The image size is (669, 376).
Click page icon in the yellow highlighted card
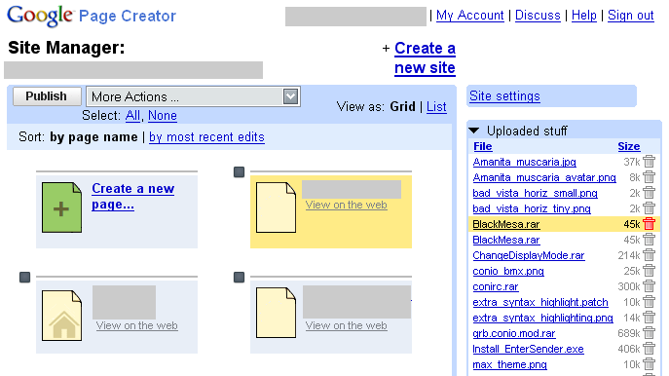(276, 207)
